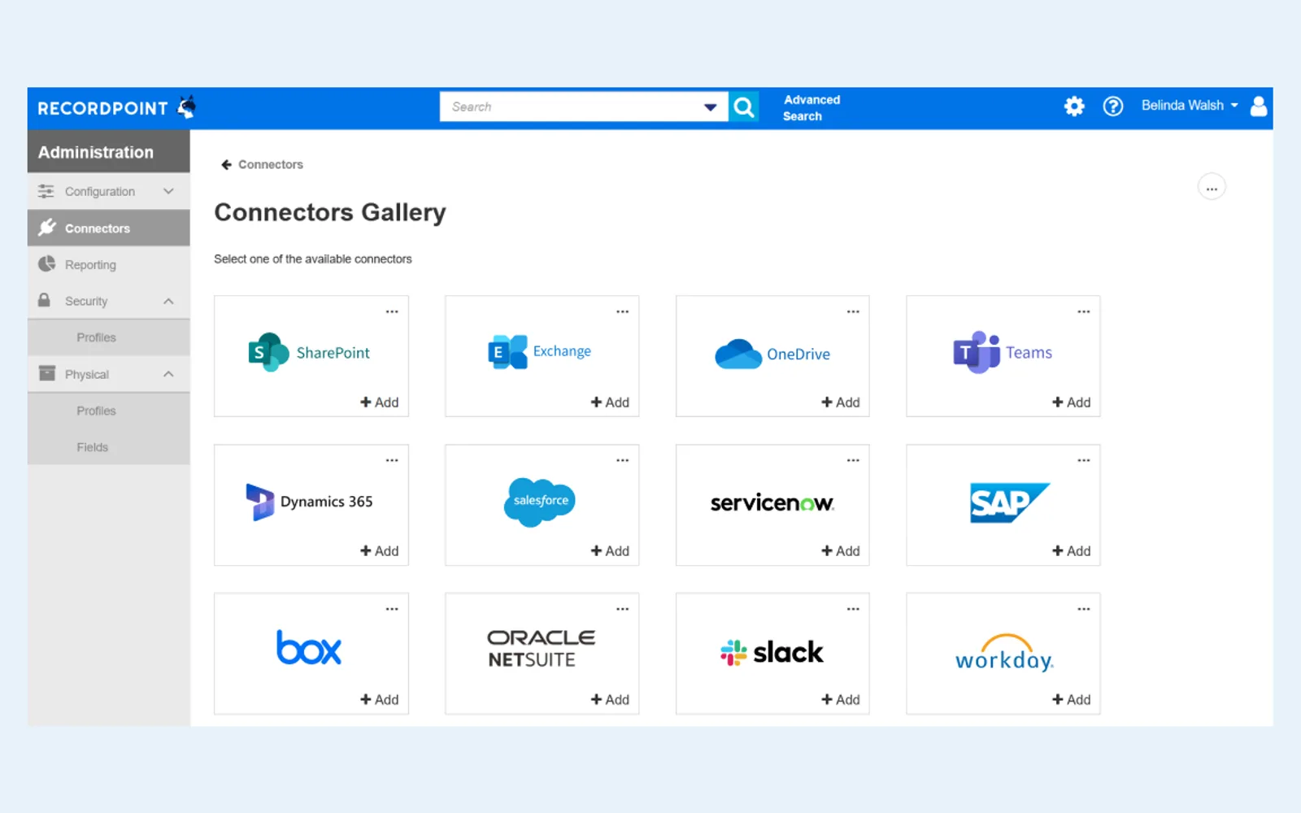
Task: Collapse the Security section
Action: (x=109, y=301)
